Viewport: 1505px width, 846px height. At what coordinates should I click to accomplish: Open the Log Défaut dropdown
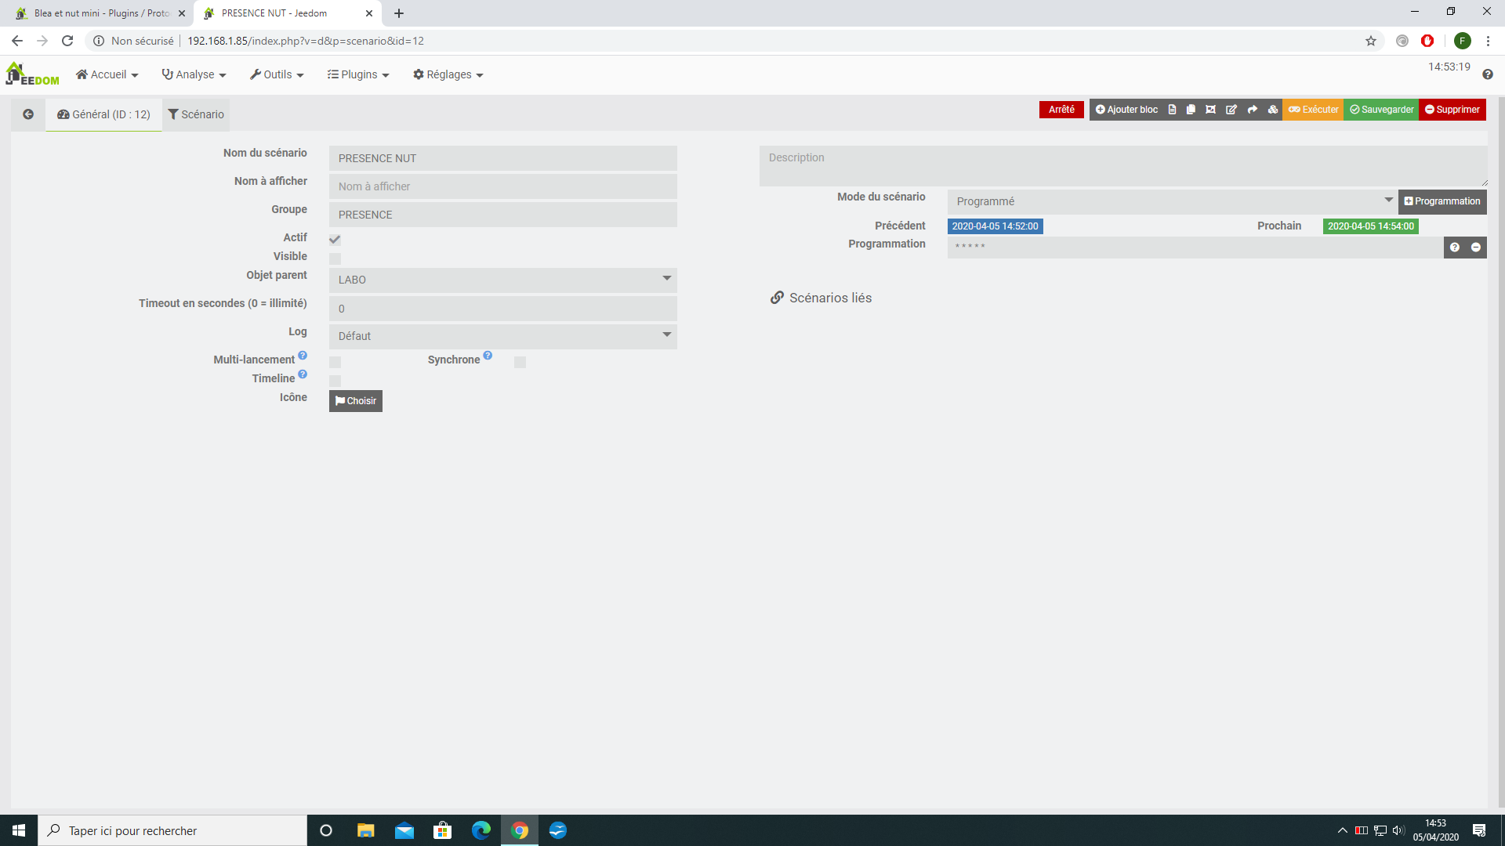pos(502,336)
